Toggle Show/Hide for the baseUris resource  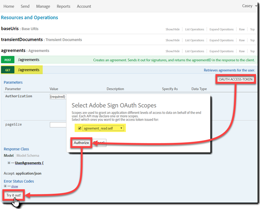(173, 29)
